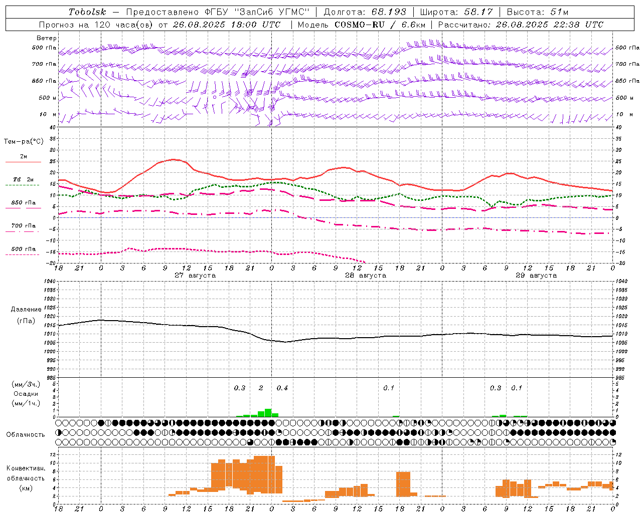Select the Конвективн. label

pos(26,468)
